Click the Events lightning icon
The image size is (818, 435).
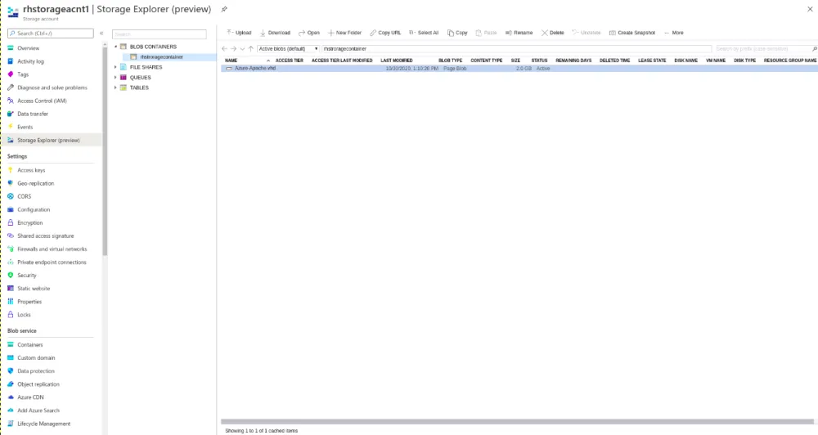(11, 127)
